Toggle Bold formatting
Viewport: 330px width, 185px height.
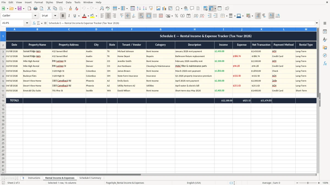point(63,16)
